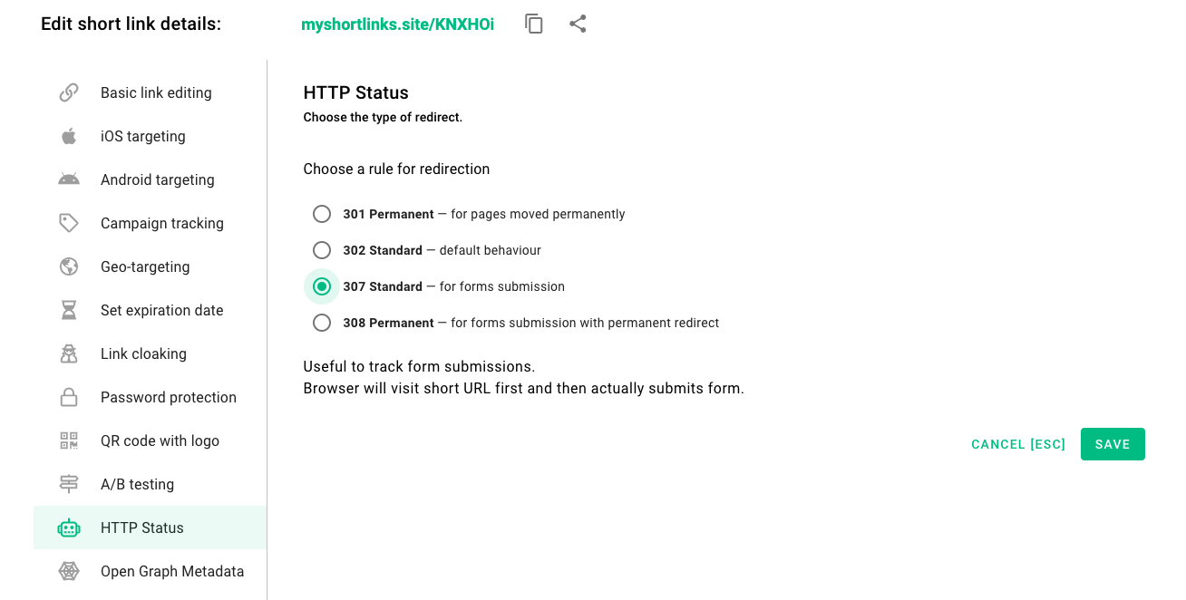Select the padlock icon for Password protection

[x=69, y=396]
